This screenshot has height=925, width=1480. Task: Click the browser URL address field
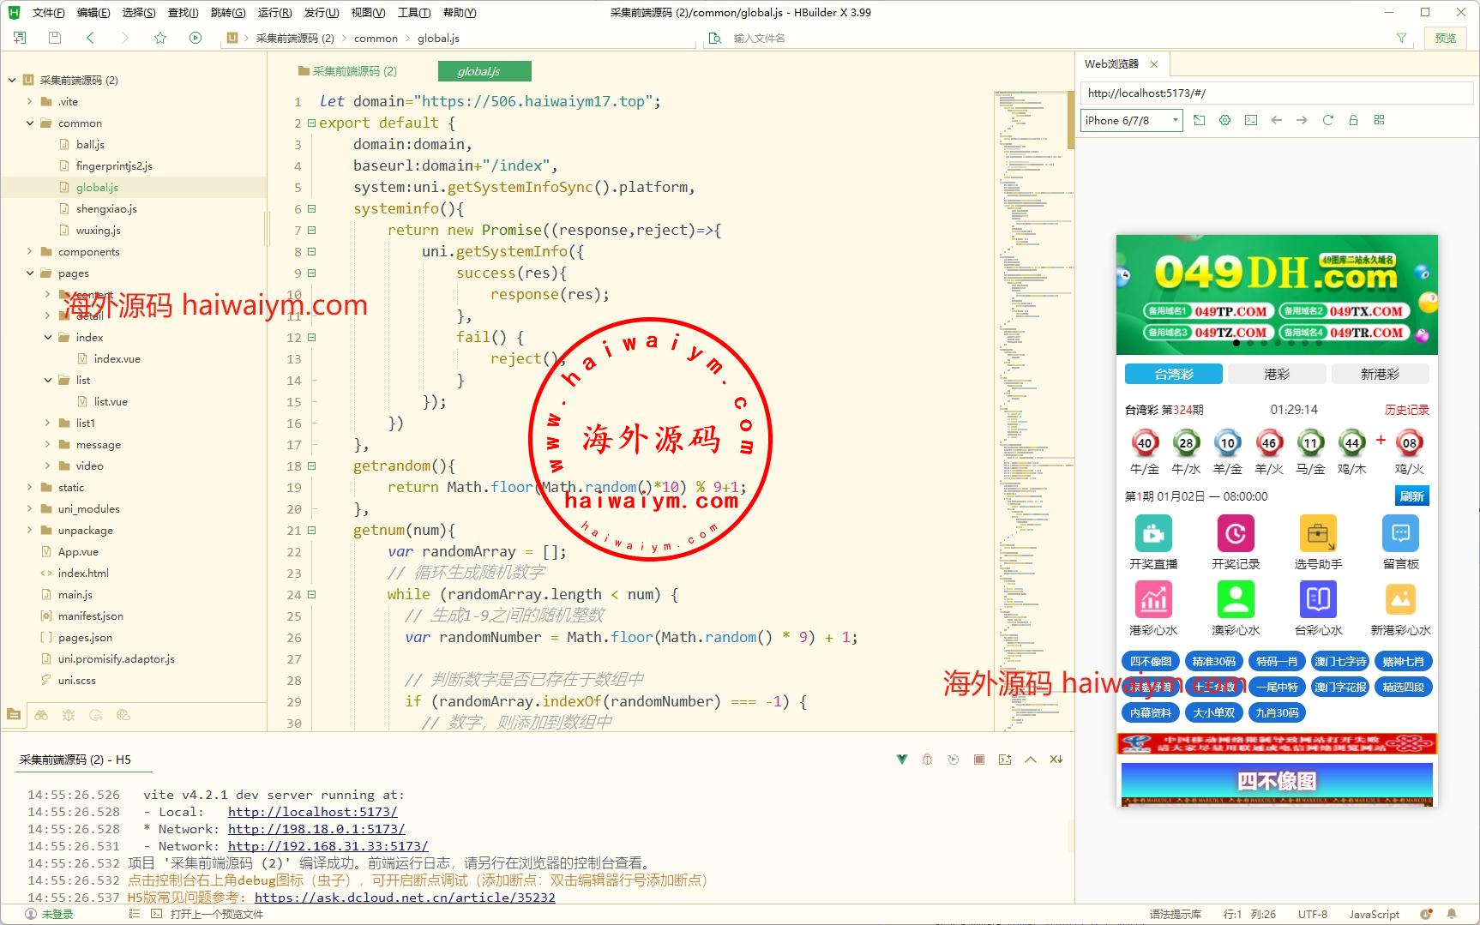pyautogui.click(x=1276, y=93)
